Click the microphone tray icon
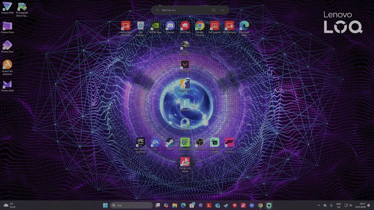Screen dimensions: 374x210 pyautogui.click(x=331, y=205)
